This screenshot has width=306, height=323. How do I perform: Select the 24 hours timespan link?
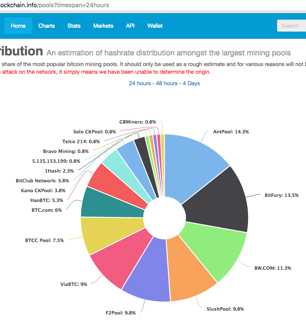tap(140, 83)
